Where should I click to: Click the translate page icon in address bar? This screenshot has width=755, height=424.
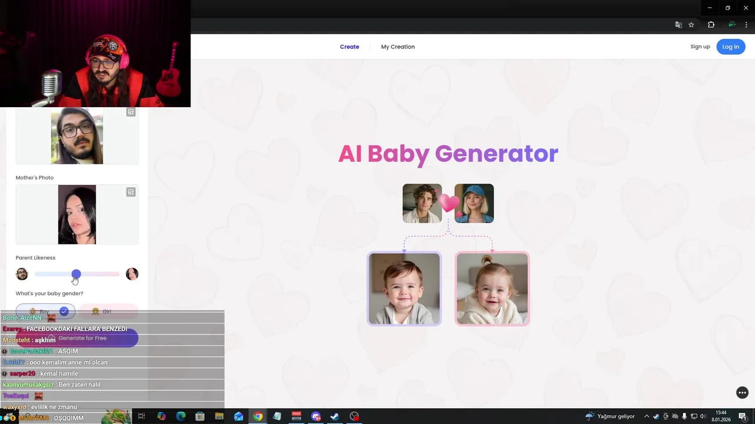pos(678,25)
